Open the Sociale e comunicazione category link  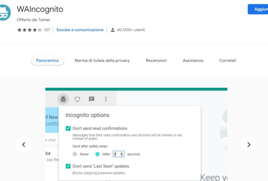[80, 30]
